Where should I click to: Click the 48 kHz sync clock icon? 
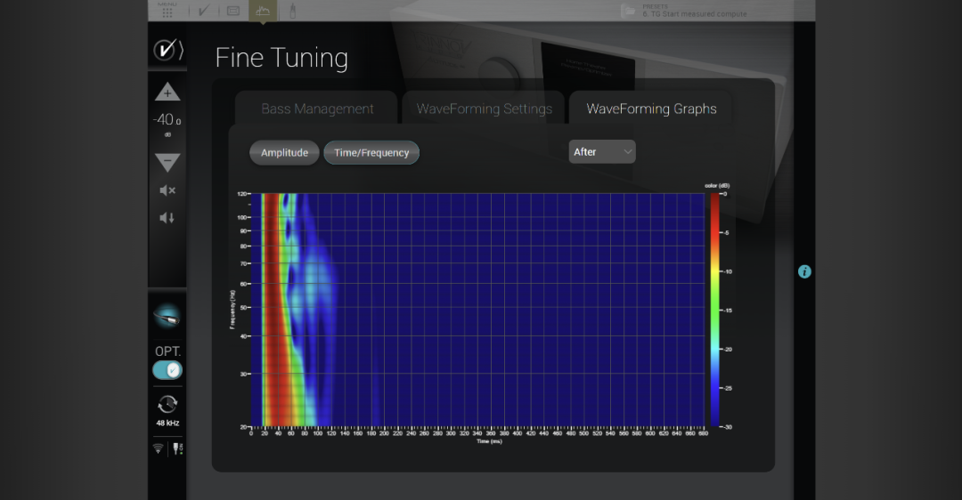pos(167,405)
